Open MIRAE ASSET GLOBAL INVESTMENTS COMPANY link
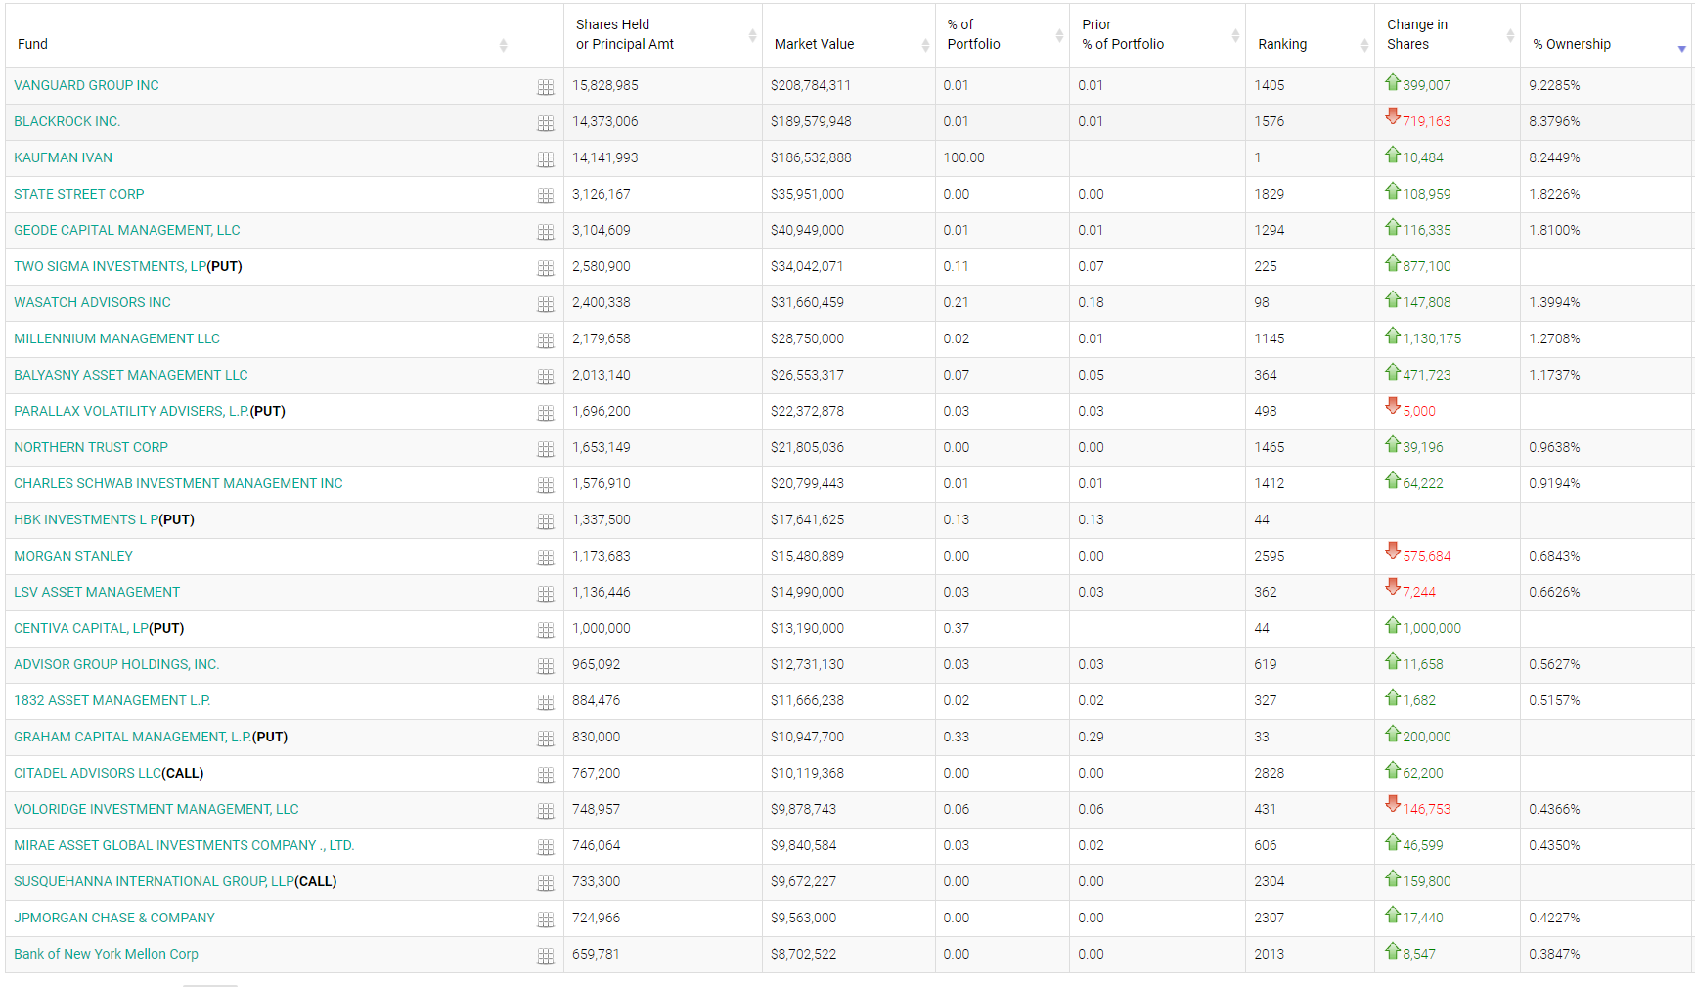 (x=184, y=845)
